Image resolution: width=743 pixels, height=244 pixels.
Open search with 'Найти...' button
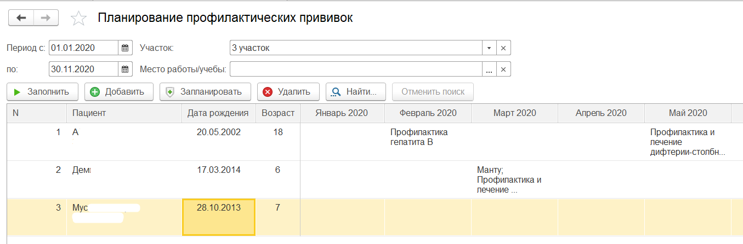(x=356, y=92)
